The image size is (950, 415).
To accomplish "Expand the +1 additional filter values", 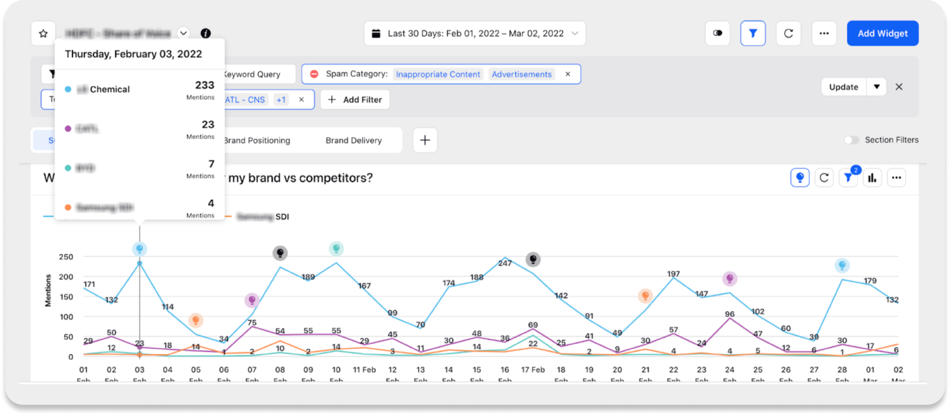I will pyautogui.click(x=281, y=99).
